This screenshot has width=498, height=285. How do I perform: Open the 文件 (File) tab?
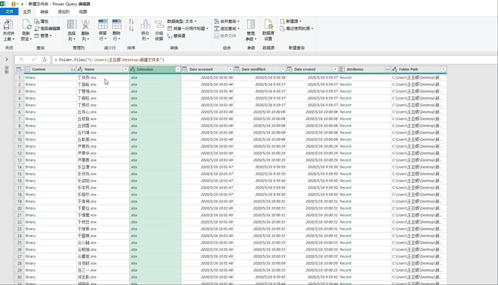tap(10, 12)
